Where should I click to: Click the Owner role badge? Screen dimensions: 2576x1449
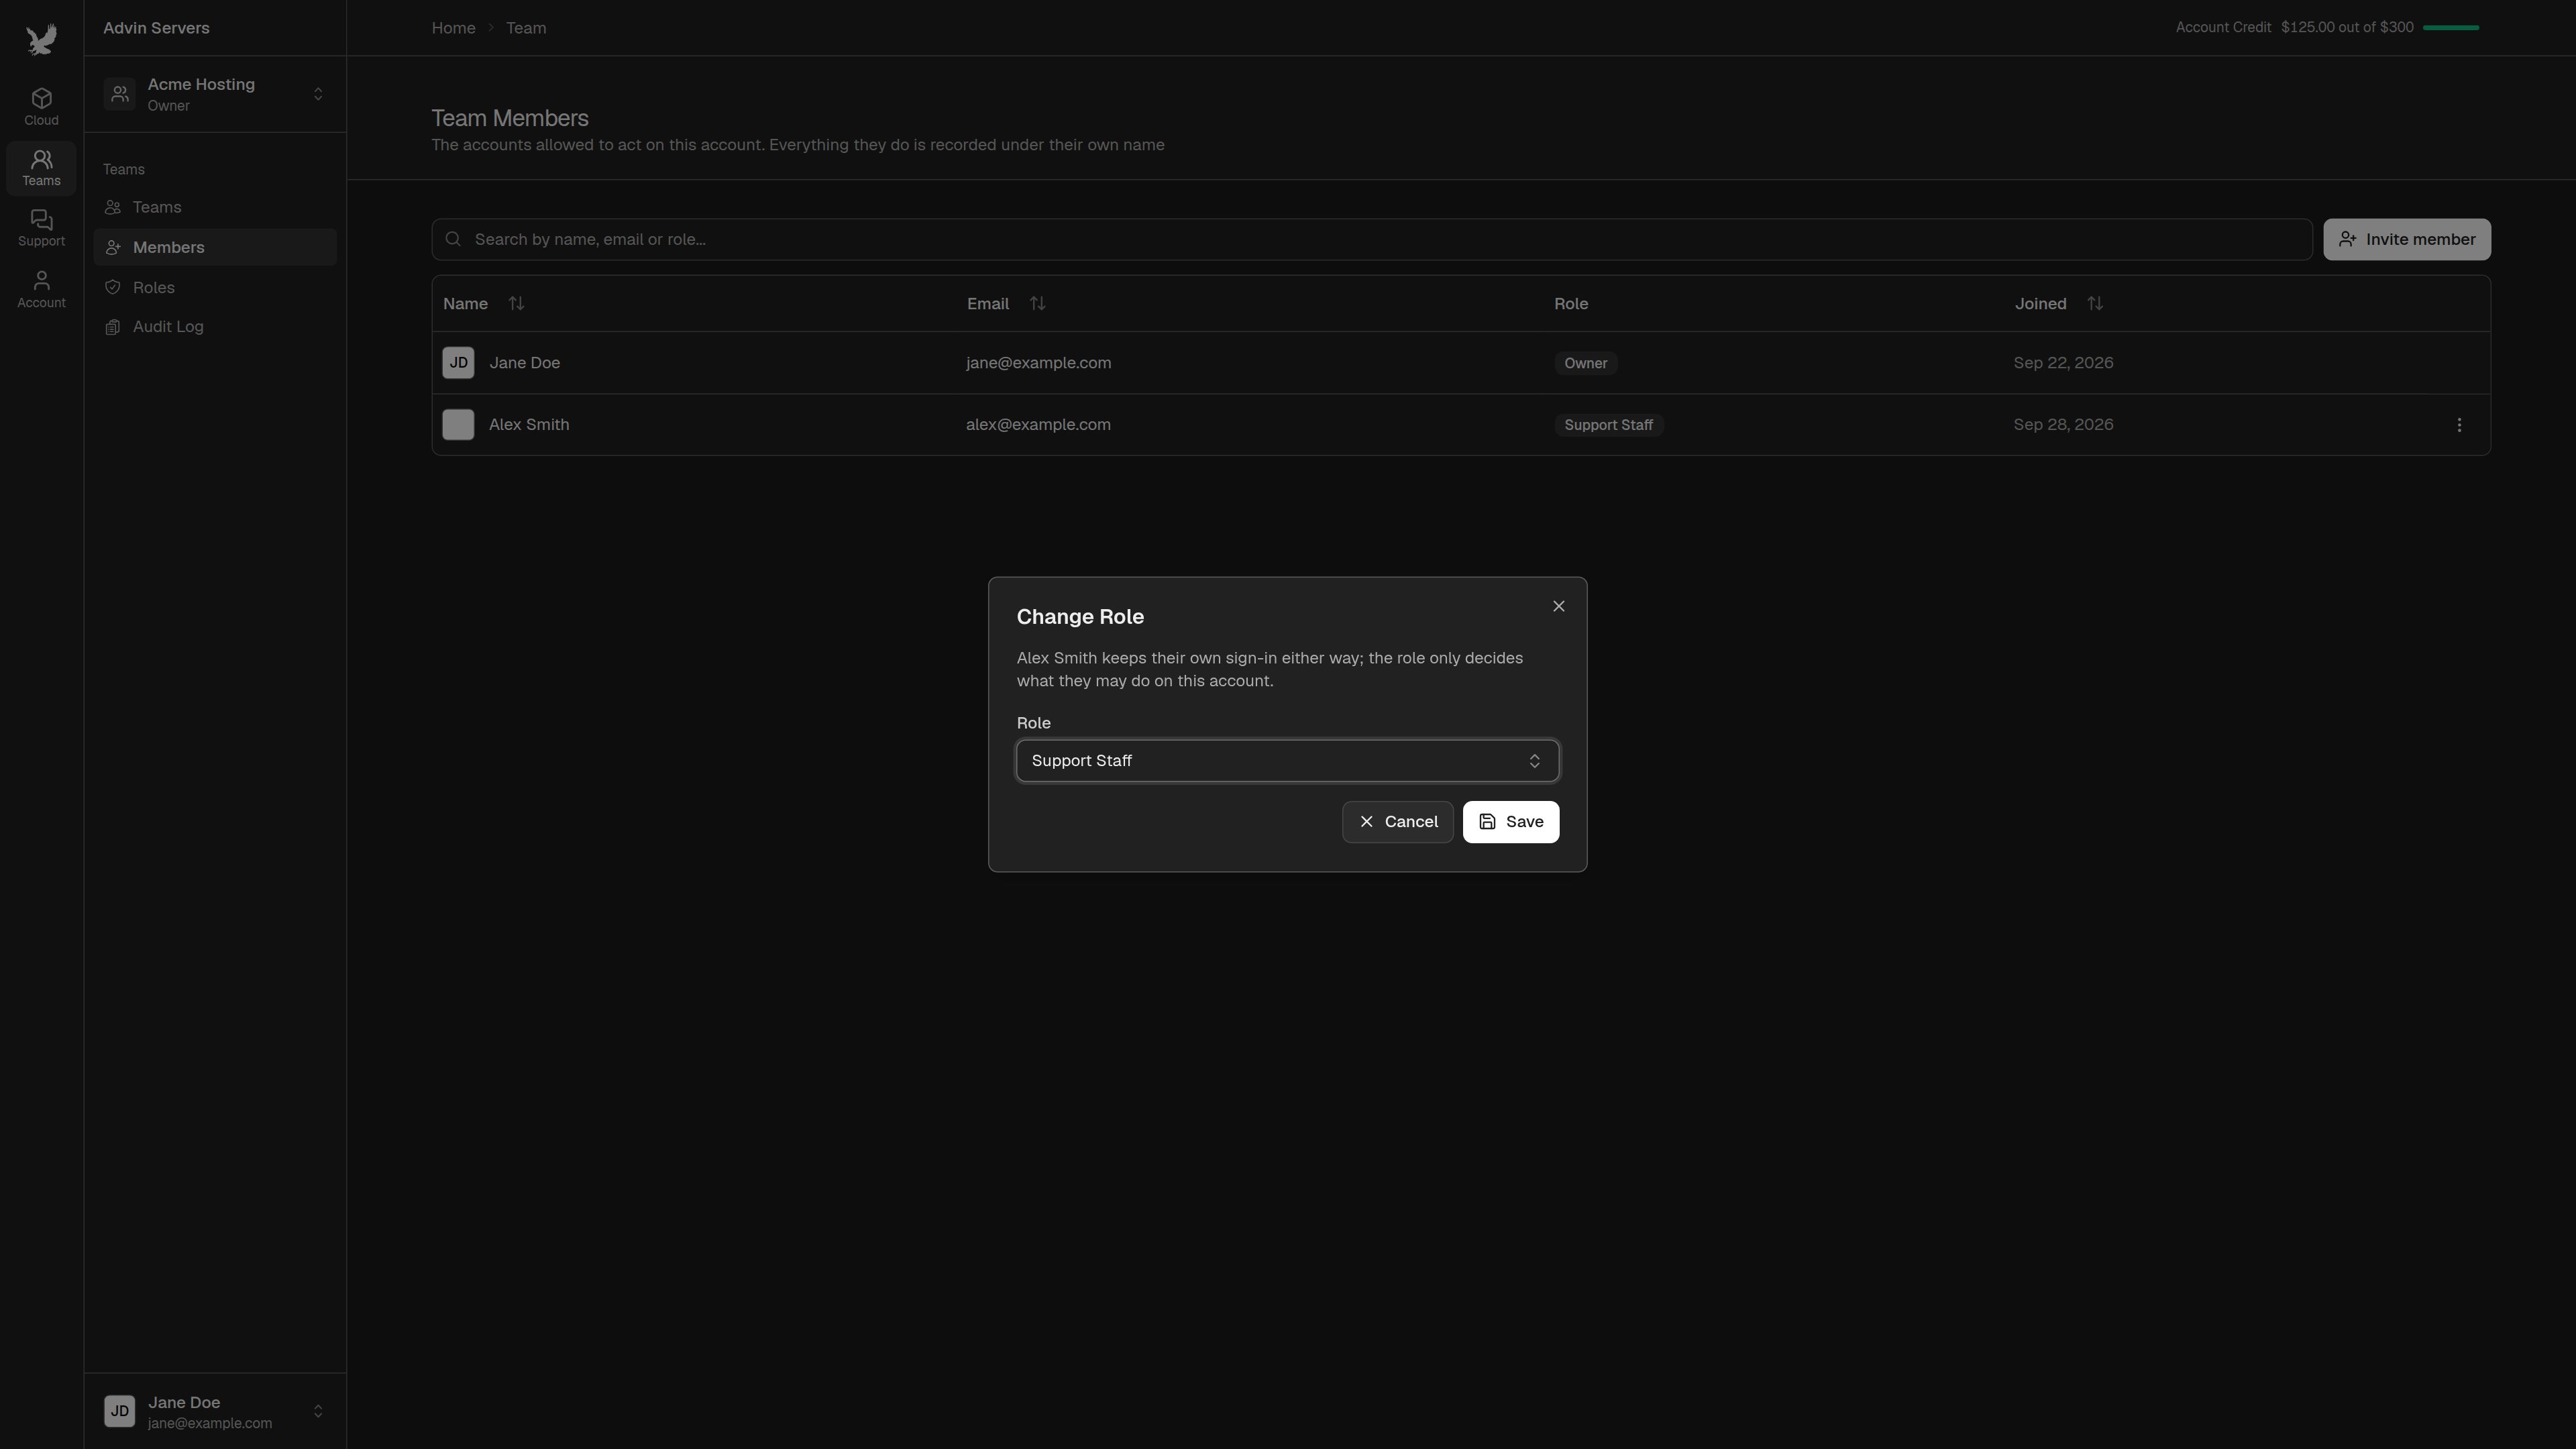(1585, 363)
